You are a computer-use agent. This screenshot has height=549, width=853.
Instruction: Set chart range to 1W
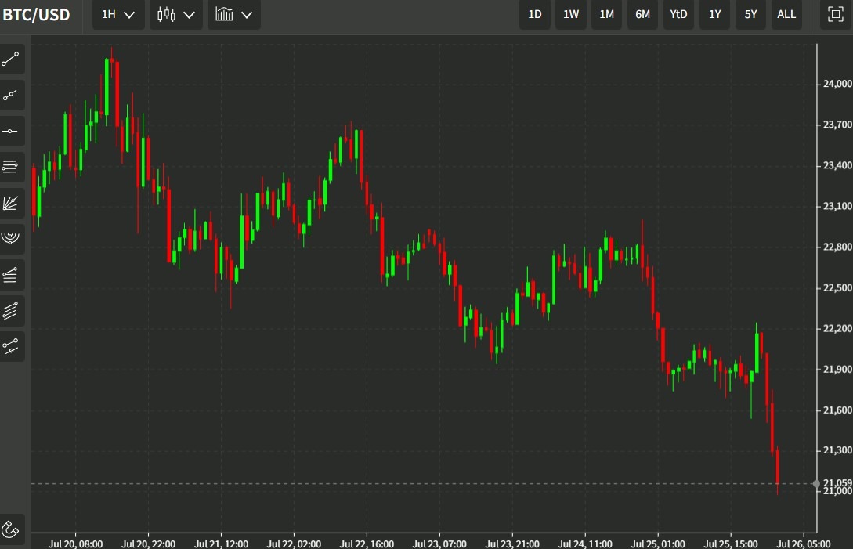tap(571, 14)
